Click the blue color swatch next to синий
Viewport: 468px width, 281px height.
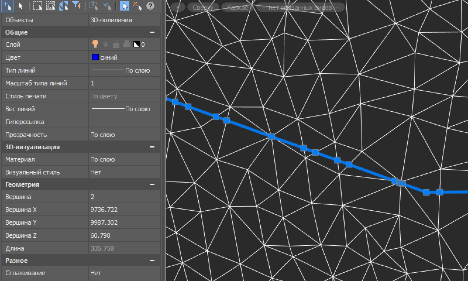tap(95, 57)
